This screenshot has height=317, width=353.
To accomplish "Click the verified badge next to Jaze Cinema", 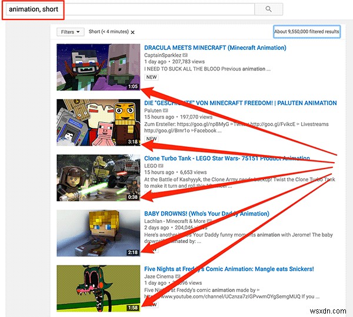I will [x=178, y=276].
